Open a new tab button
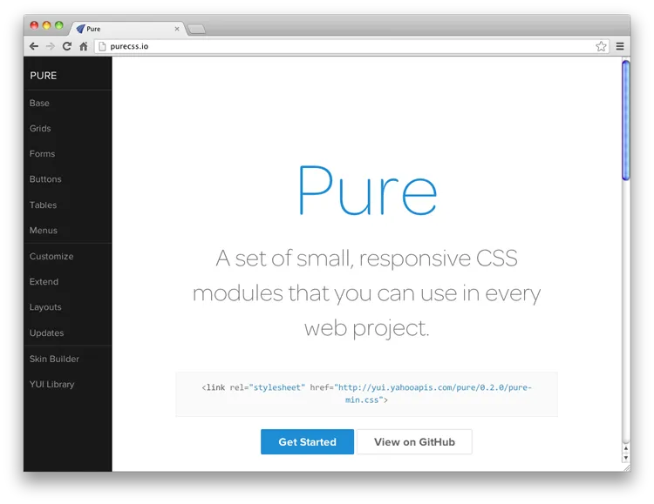654x504 pixels. 196,29
